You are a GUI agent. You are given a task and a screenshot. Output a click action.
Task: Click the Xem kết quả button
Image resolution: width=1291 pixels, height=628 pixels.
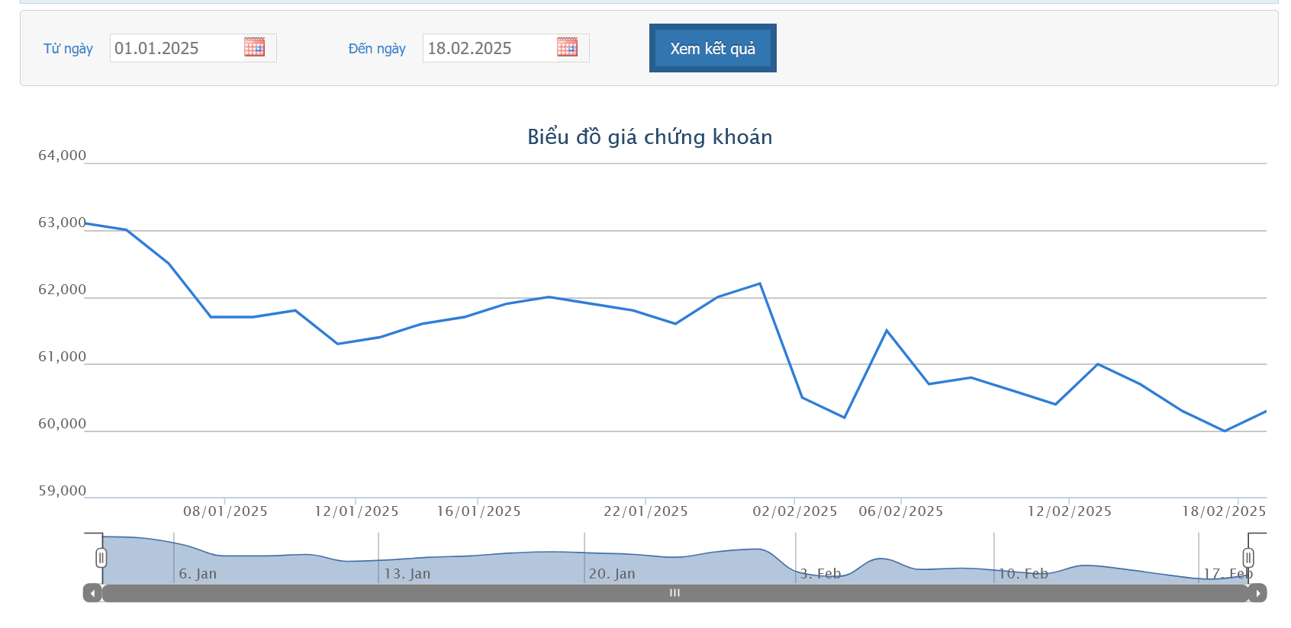(x=713, y=48)
